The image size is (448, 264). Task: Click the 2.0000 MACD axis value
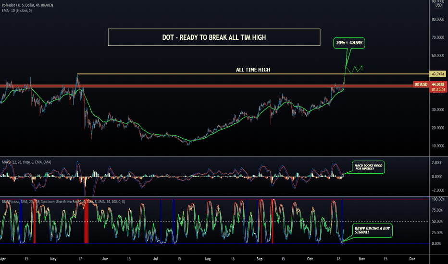click(x=437, y=163)
